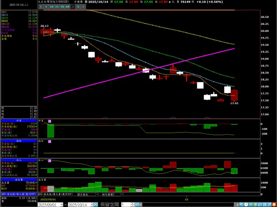Click the SMA5 indicator row
277x207 pixels.
click(19, 12)
